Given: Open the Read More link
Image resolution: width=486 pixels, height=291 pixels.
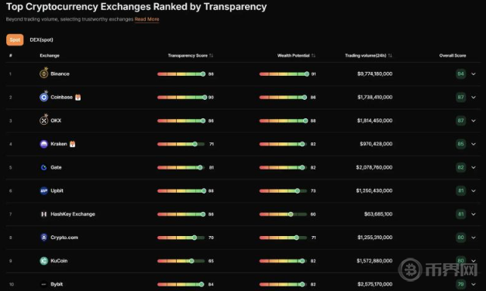Looking at the screenshot, I should point(146,19).
